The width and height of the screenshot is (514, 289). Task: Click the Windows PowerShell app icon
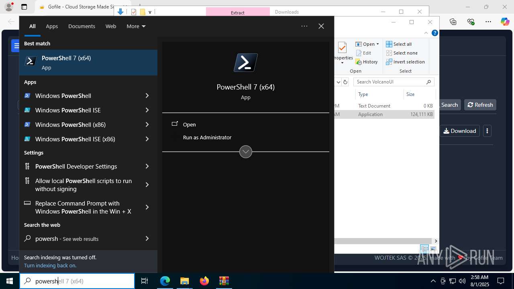click(27, 96)
